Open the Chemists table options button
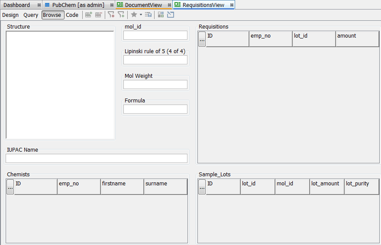Image resolution: width=381 pixels, height=245 pixels. tap(10, 187)
